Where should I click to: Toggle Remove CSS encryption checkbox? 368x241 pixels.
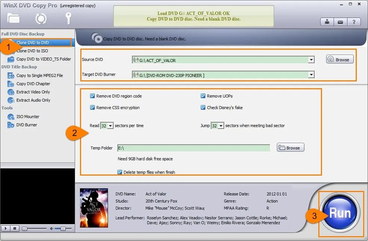coord(93,108)
